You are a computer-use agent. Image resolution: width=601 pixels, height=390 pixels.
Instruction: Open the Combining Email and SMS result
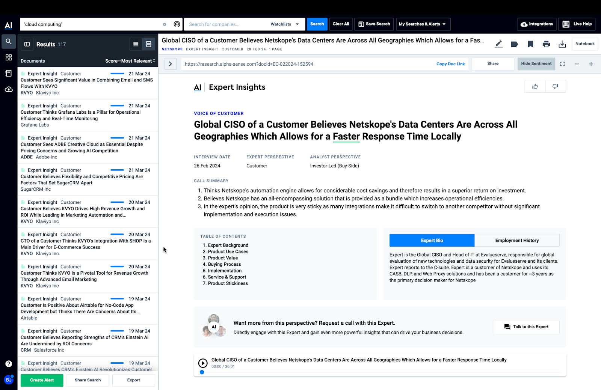click(88, 83)
